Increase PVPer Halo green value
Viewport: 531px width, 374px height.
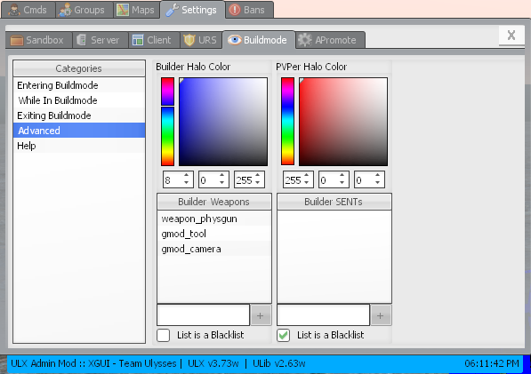coord(342,176)
